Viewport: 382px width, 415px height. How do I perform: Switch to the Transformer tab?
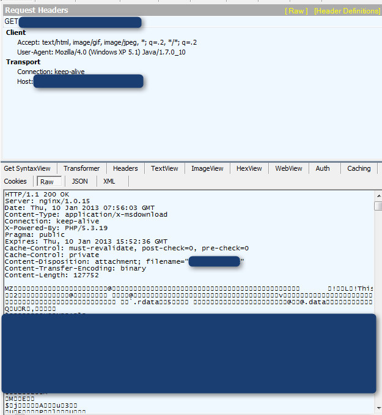(x=81, y=168)
